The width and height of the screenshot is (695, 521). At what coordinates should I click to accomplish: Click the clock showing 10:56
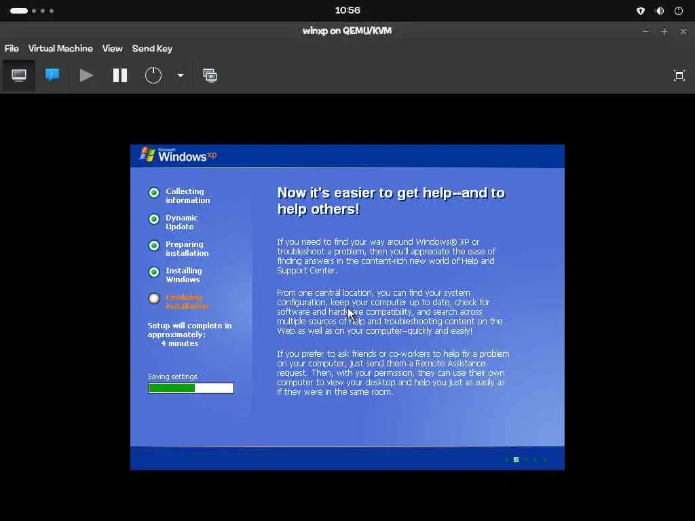coord(347,11)
